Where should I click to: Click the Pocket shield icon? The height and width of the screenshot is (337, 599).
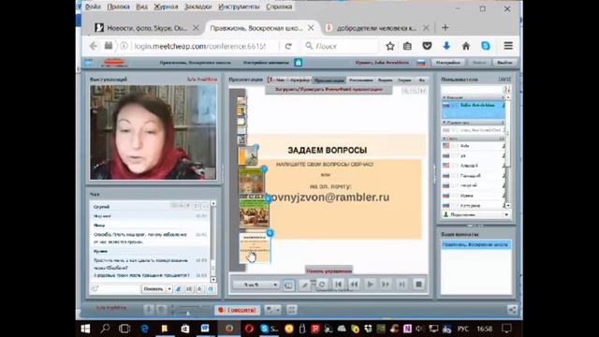(427, 46)
